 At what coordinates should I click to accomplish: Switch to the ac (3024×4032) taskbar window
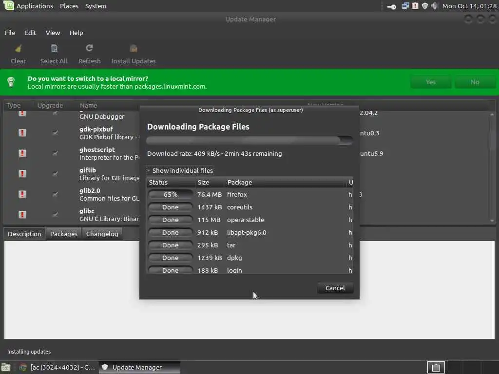58,367
